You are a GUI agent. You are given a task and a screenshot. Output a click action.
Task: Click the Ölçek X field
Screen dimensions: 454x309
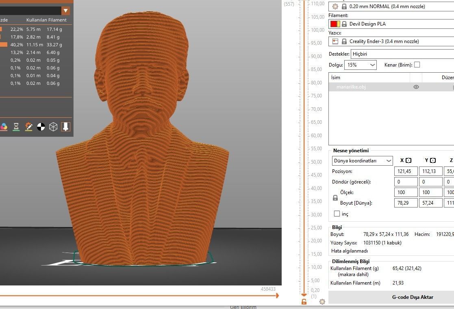coord(406,192)
